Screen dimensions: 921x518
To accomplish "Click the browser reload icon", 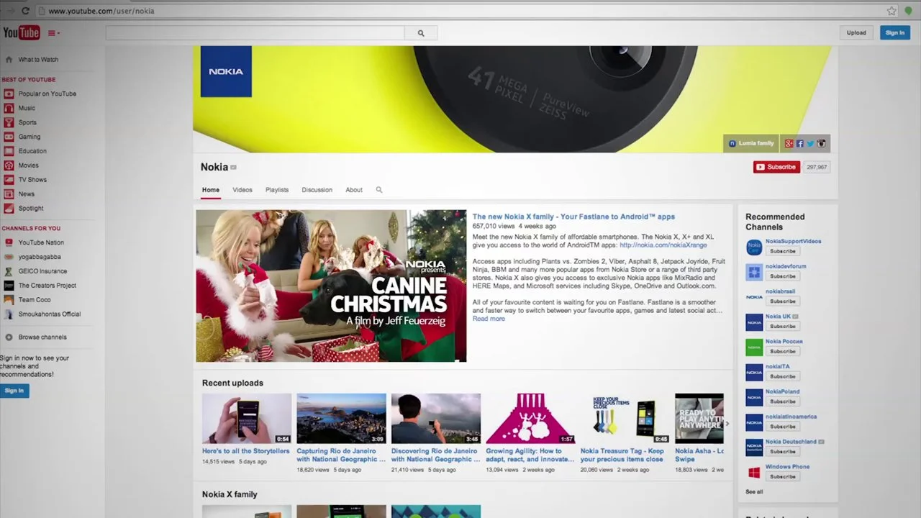I will [26, 11].
